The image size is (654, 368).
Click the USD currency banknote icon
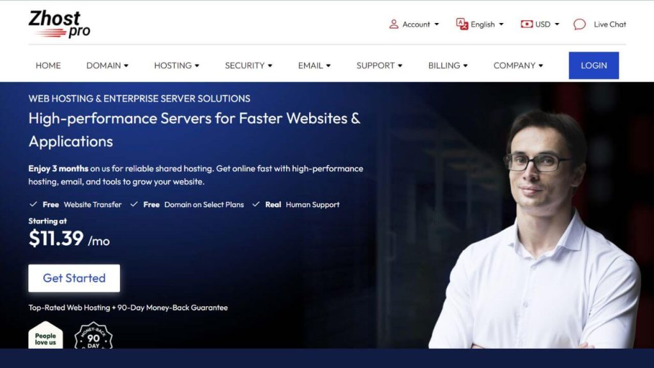526,24
